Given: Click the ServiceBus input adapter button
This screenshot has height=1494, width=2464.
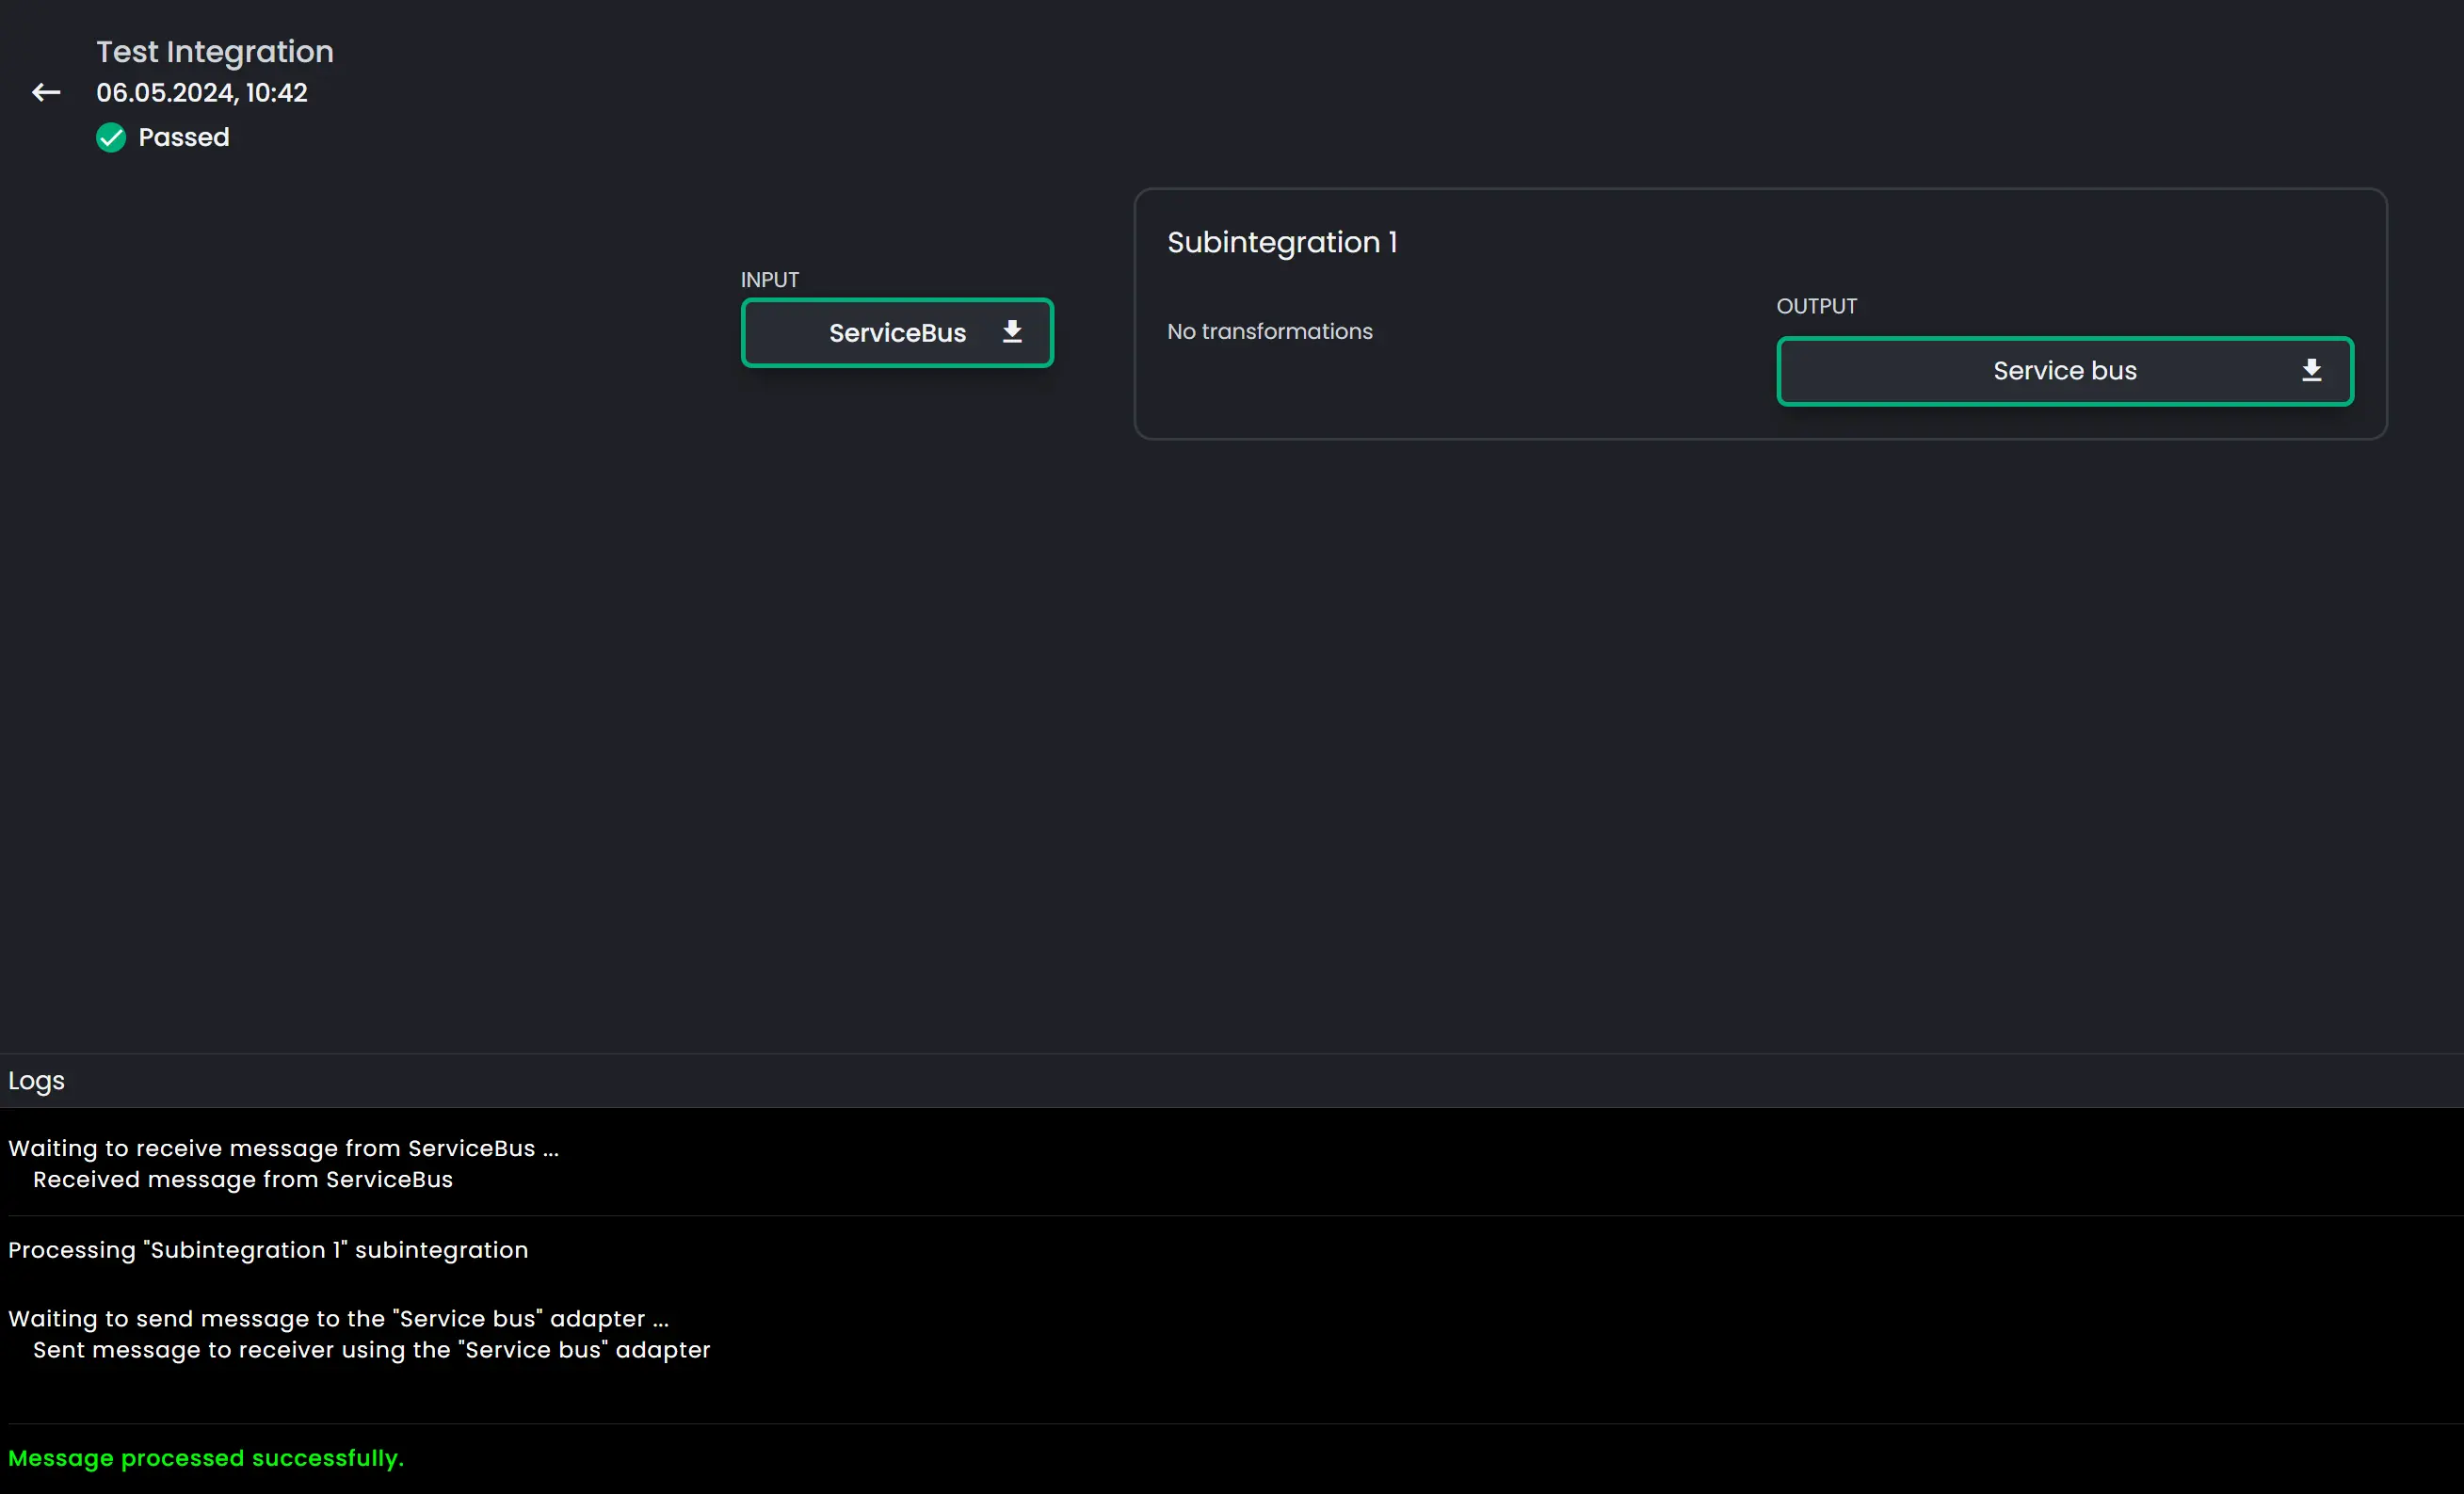Looking at the screenshot, I should [x=897, y=332].
